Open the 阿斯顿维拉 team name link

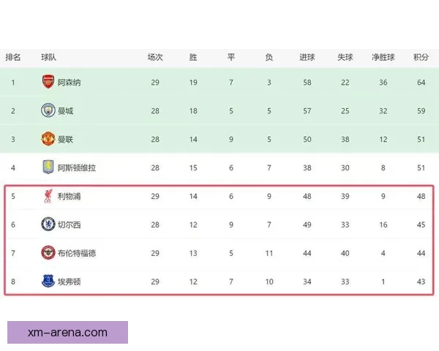(77, 167)
